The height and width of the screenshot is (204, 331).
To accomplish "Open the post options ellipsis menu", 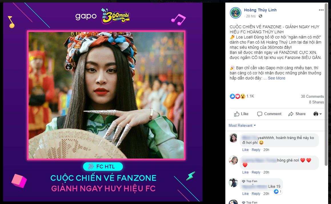I will pos(321,10).
